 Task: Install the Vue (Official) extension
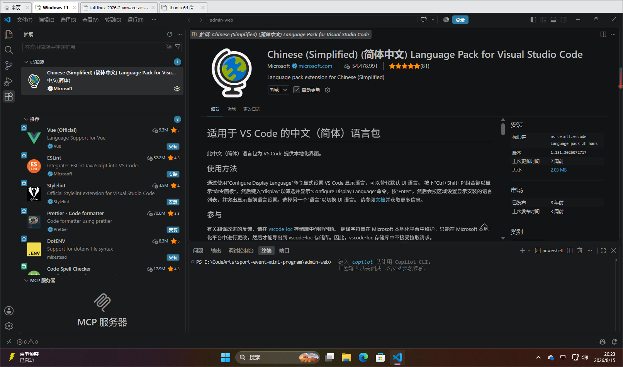click(173, 146)
